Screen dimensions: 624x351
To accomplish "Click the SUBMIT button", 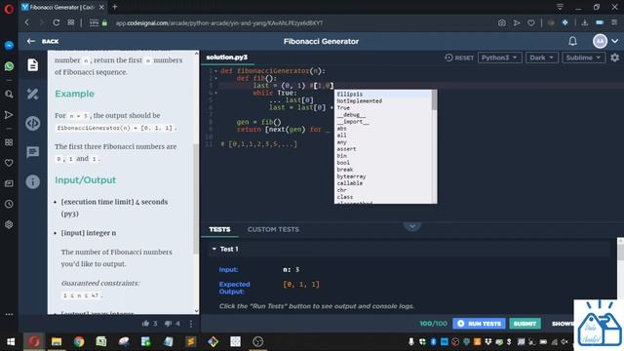I will click(x=525, y=324).
